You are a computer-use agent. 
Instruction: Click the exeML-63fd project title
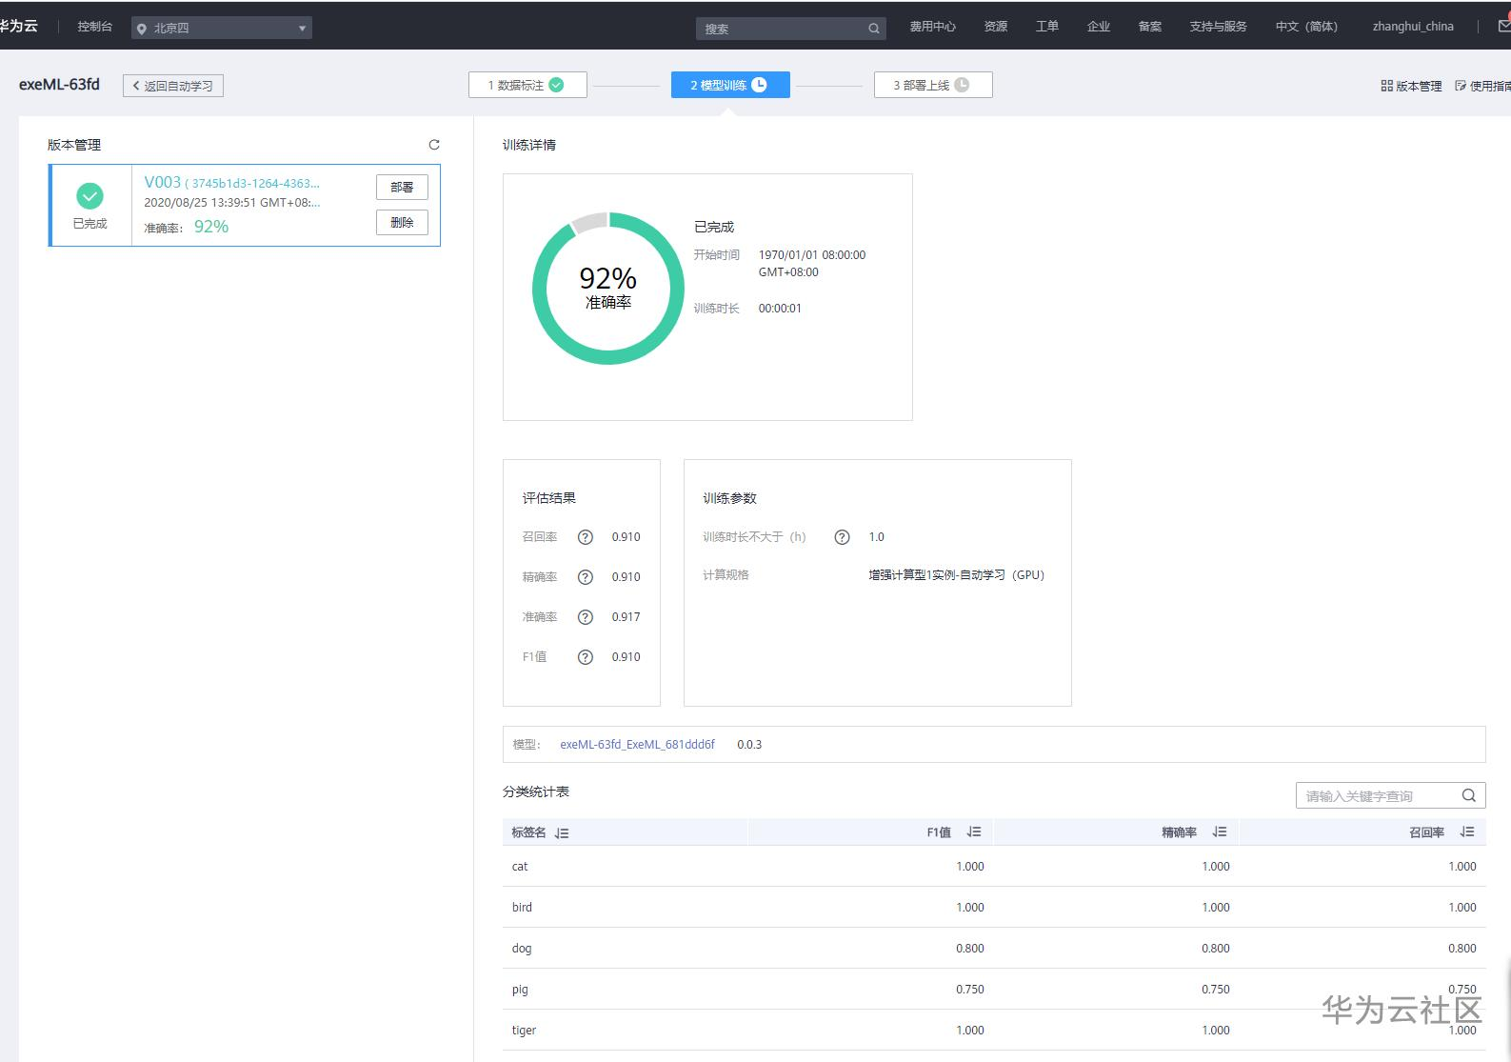pyautogui.click(x=59, y=85)
